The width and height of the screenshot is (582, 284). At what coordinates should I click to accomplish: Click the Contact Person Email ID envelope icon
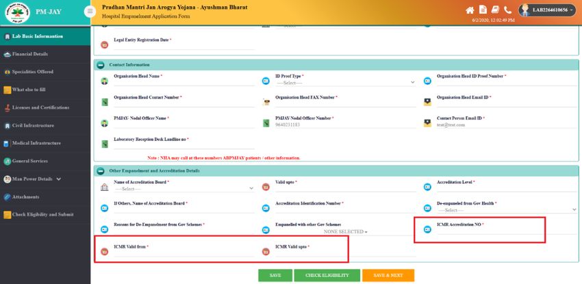(x=427, y=123)
